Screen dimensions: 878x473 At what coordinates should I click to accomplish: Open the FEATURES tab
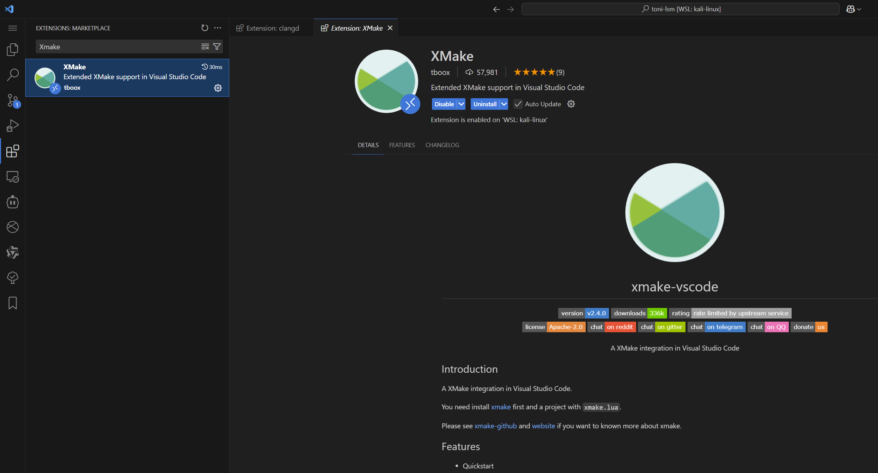coord(402,145)
